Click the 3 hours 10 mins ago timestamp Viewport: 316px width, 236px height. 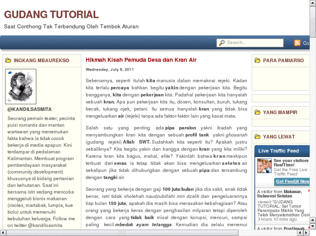click(x=277, y=220)
